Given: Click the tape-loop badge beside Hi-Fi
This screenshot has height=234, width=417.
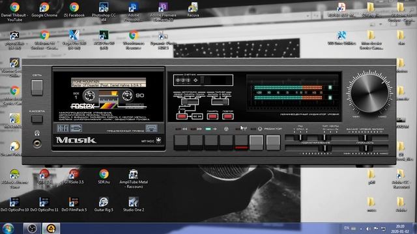Looking at the screenshot, I should pyautogui.click(x=76, y=129).
